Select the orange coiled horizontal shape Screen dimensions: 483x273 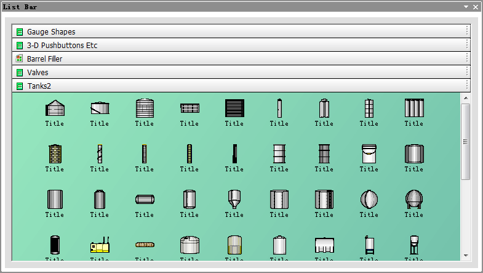point(144,245)
